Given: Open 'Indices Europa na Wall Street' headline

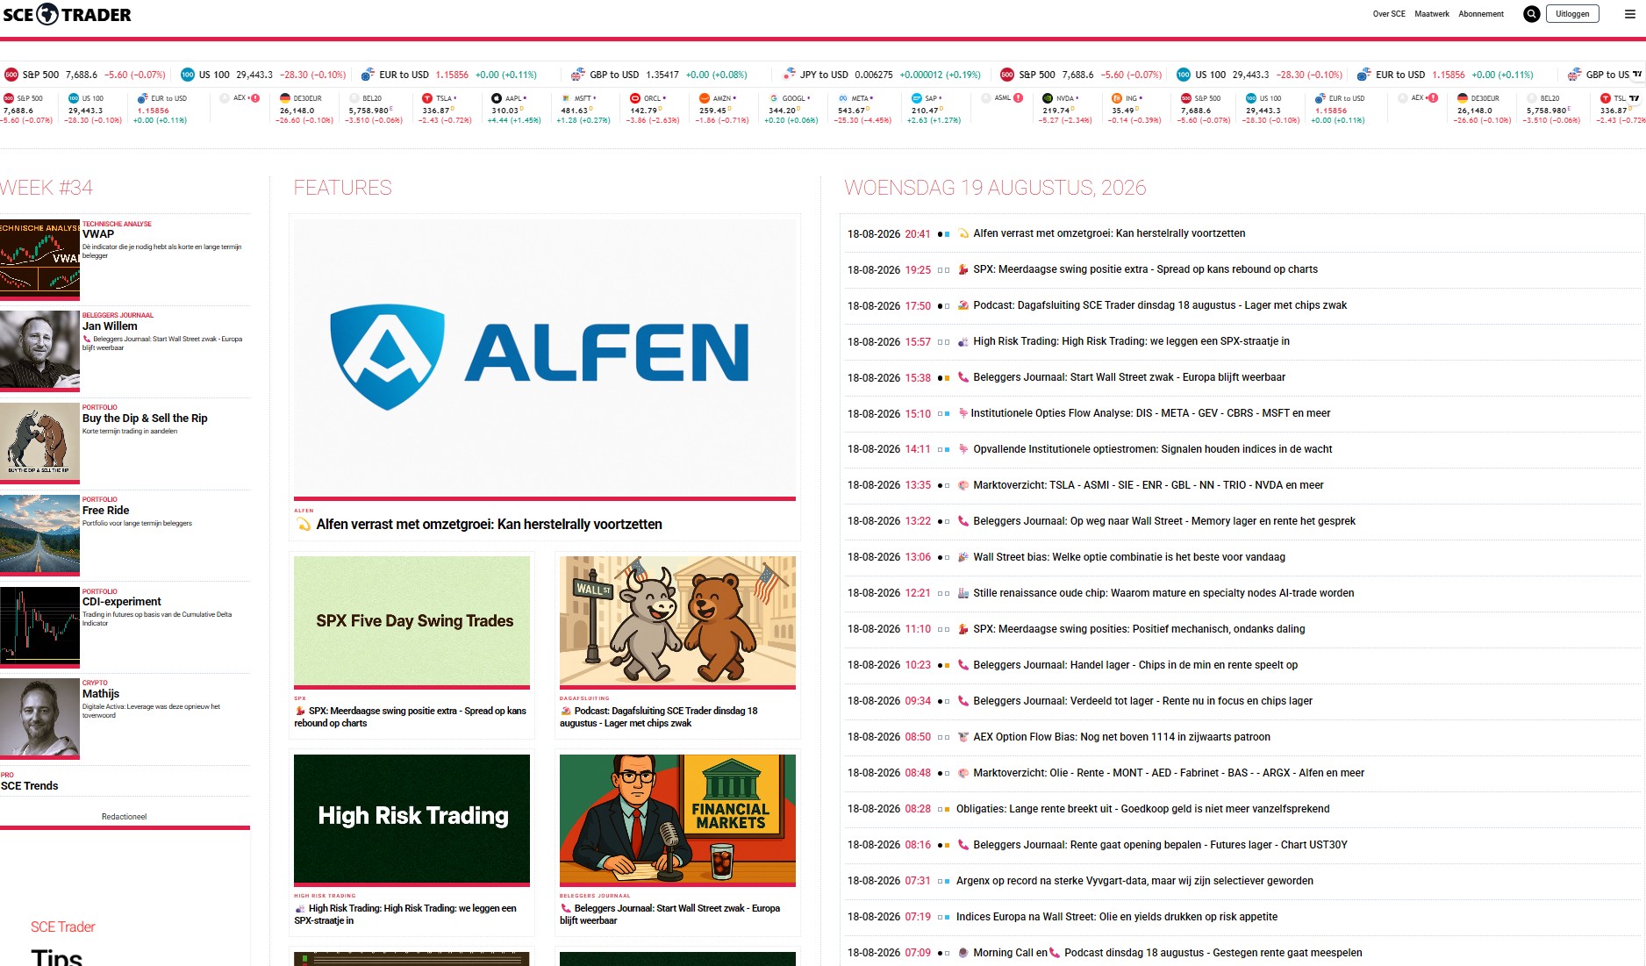Looking at the screenshot, I should click(x=1117, y=917).
